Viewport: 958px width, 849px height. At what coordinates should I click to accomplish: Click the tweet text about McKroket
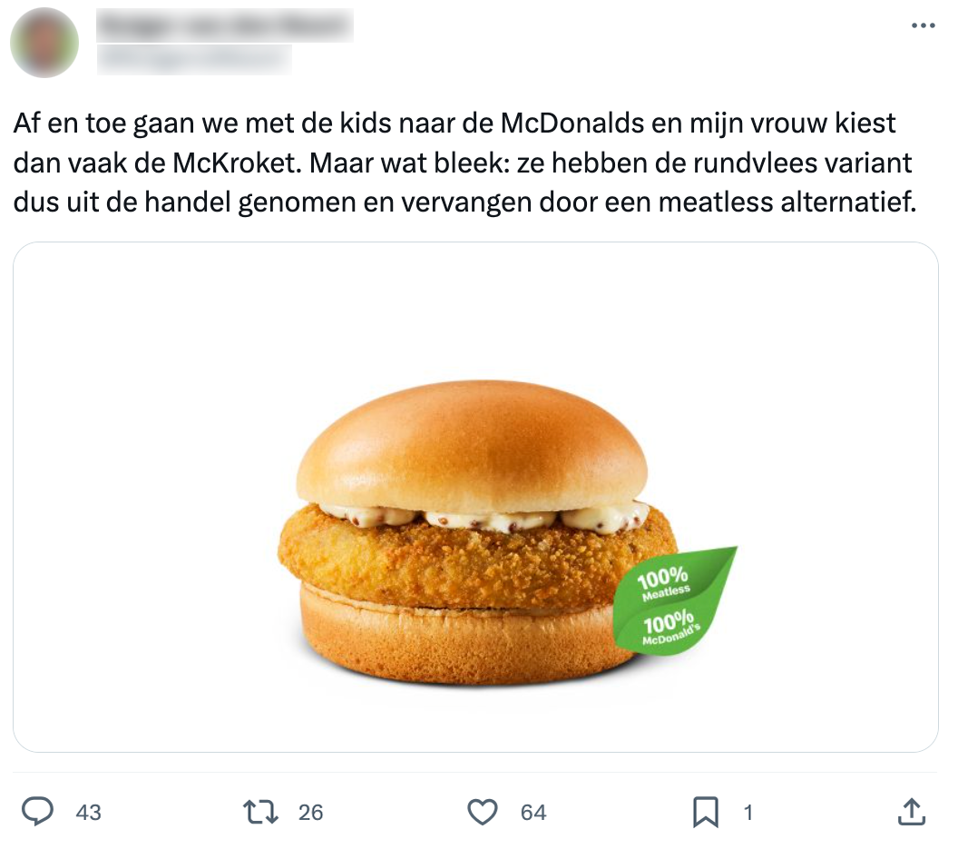[x=465, y=163]
